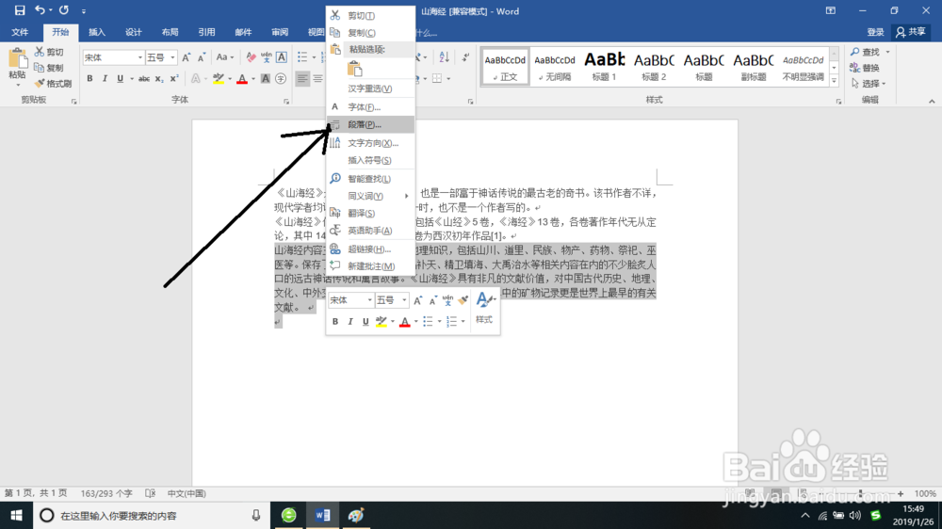Viewport: 942px width, 529px height.
Task: Click the large Paste (粘贴) clipboard icon
Action: pos(17,59)
